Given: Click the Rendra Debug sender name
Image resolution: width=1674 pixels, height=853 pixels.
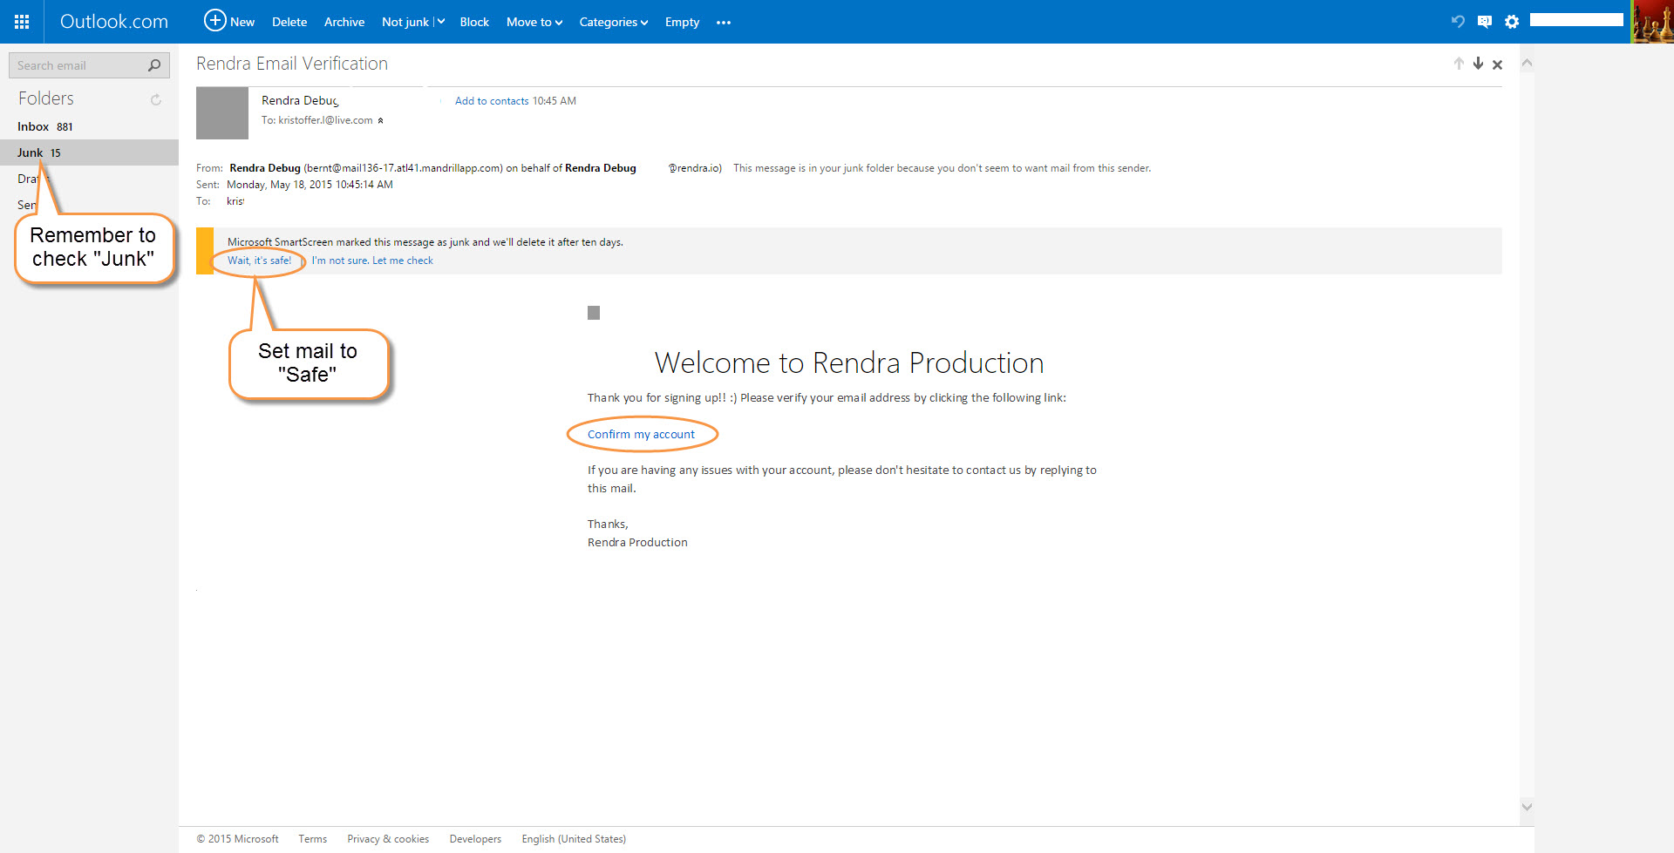Looking at the screenshot, I should coord(300,101).
